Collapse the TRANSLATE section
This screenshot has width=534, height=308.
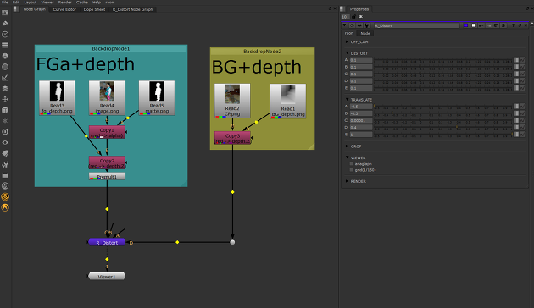[347, 100]
